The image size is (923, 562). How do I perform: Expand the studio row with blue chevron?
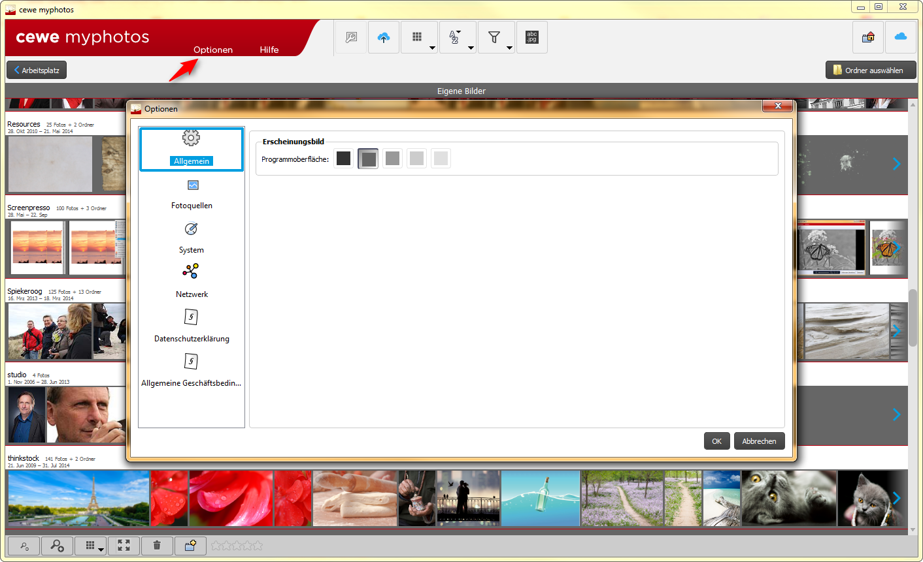point(896,414)
